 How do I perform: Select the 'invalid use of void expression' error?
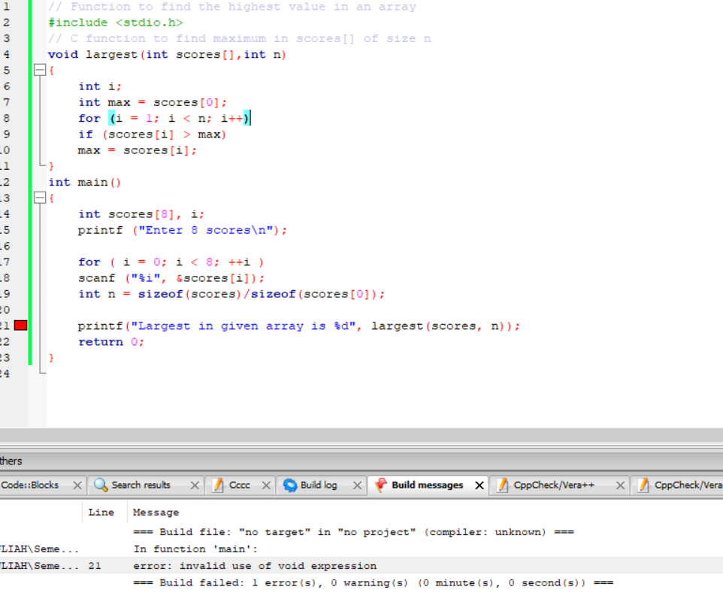(256, 565)
